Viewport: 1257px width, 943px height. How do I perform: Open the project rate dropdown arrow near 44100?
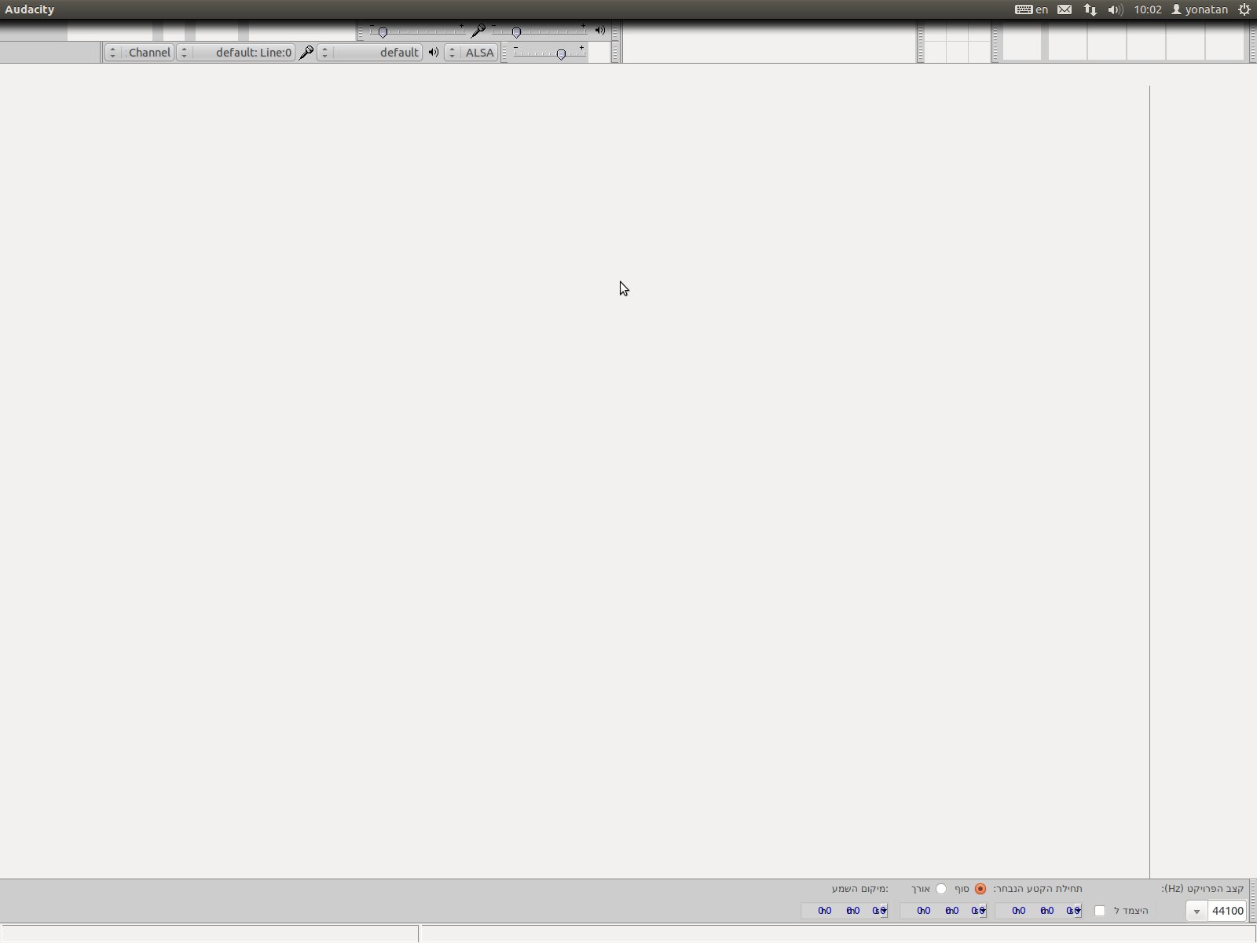click(x=1197, y=912)
